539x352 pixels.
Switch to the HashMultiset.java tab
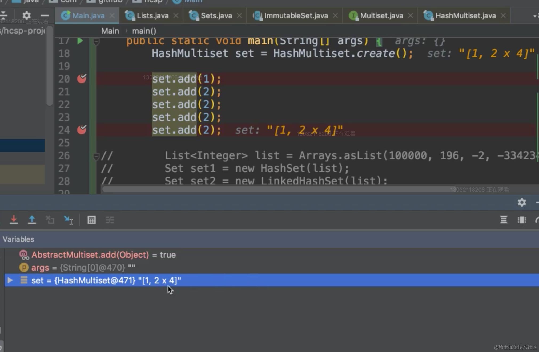(465, 15)
